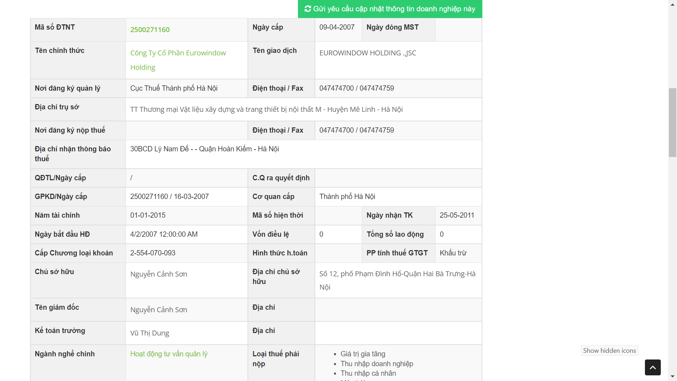Select chapter code 2-554-070-093

tap(153, 253)
